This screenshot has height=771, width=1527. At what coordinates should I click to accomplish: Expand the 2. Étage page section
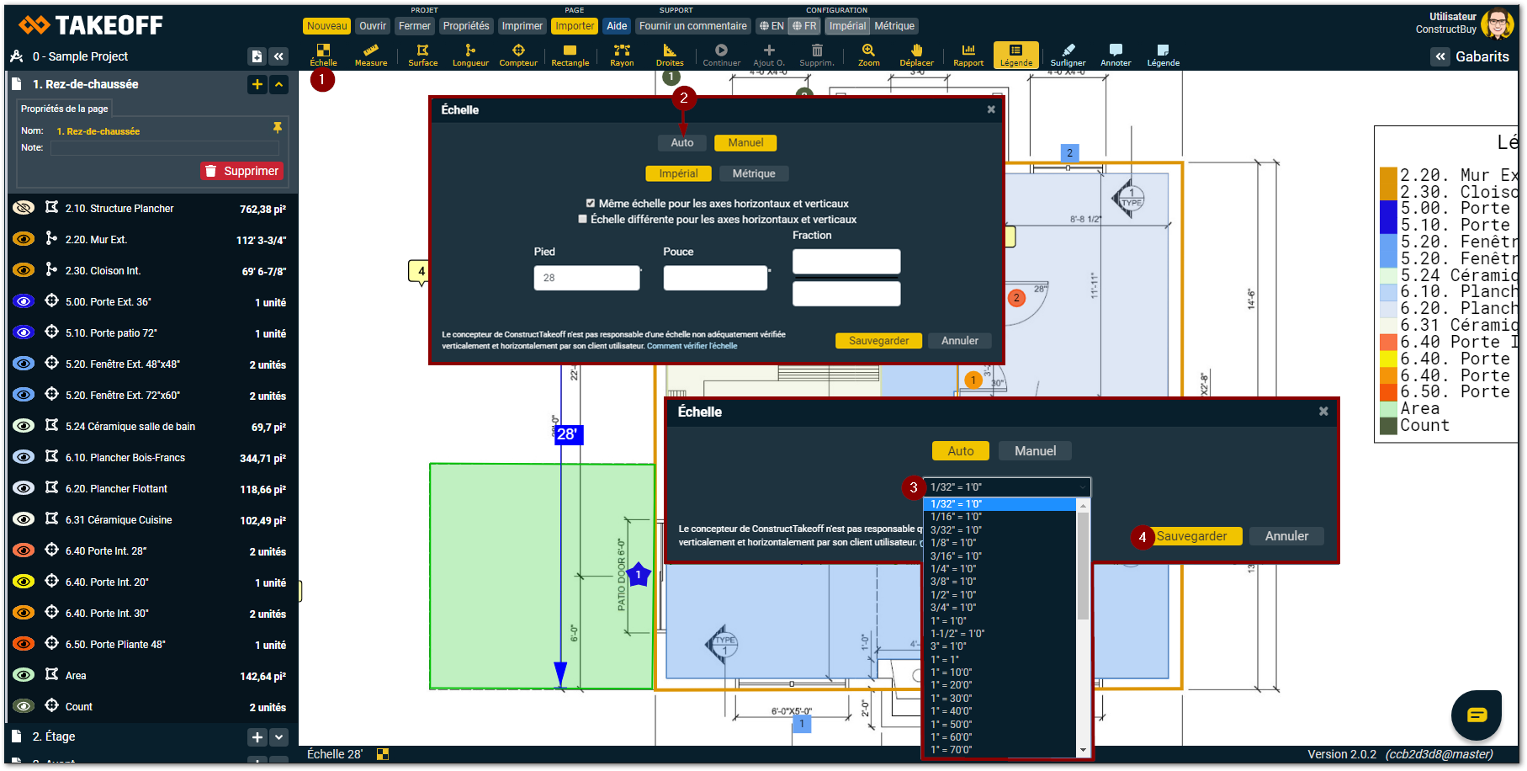[x=278, y=737]
